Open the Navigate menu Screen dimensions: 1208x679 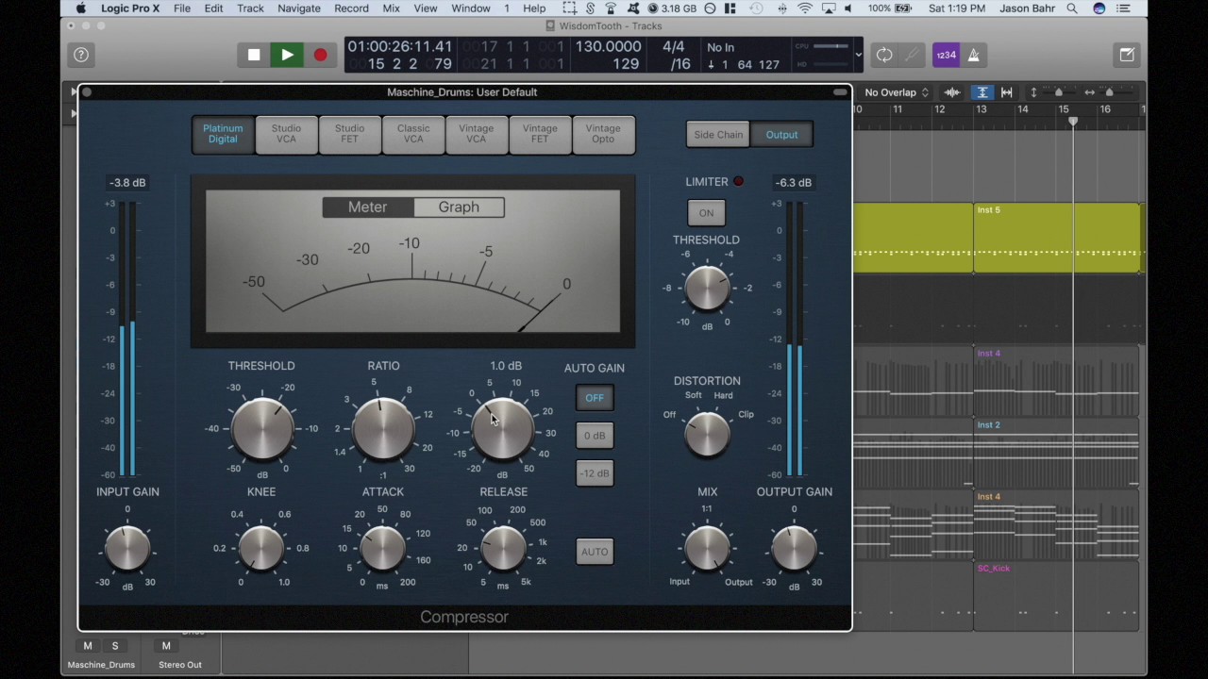299,8
